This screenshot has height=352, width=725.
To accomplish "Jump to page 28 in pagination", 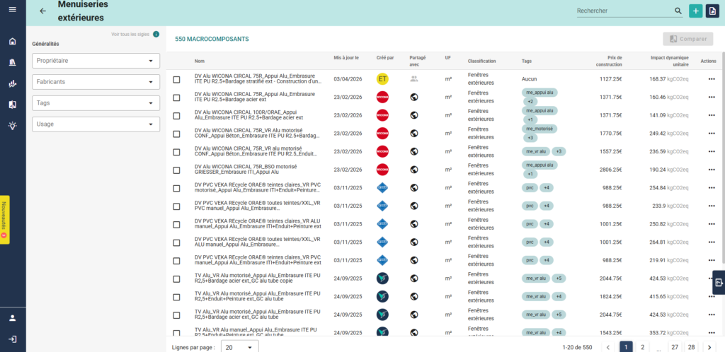I will point(692,347).
